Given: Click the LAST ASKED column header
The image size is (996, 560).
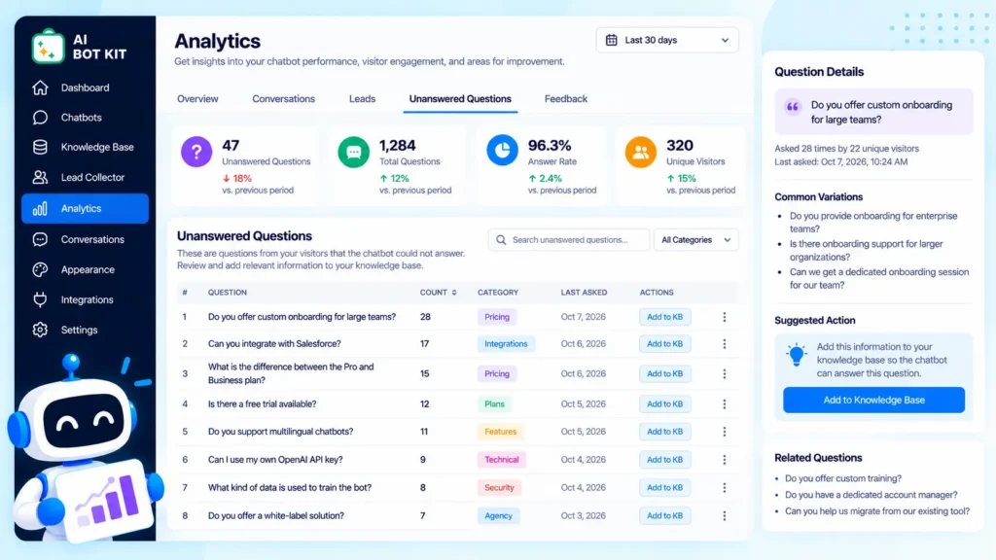Looking at the screenshot, I should click(x=584, y=293).
